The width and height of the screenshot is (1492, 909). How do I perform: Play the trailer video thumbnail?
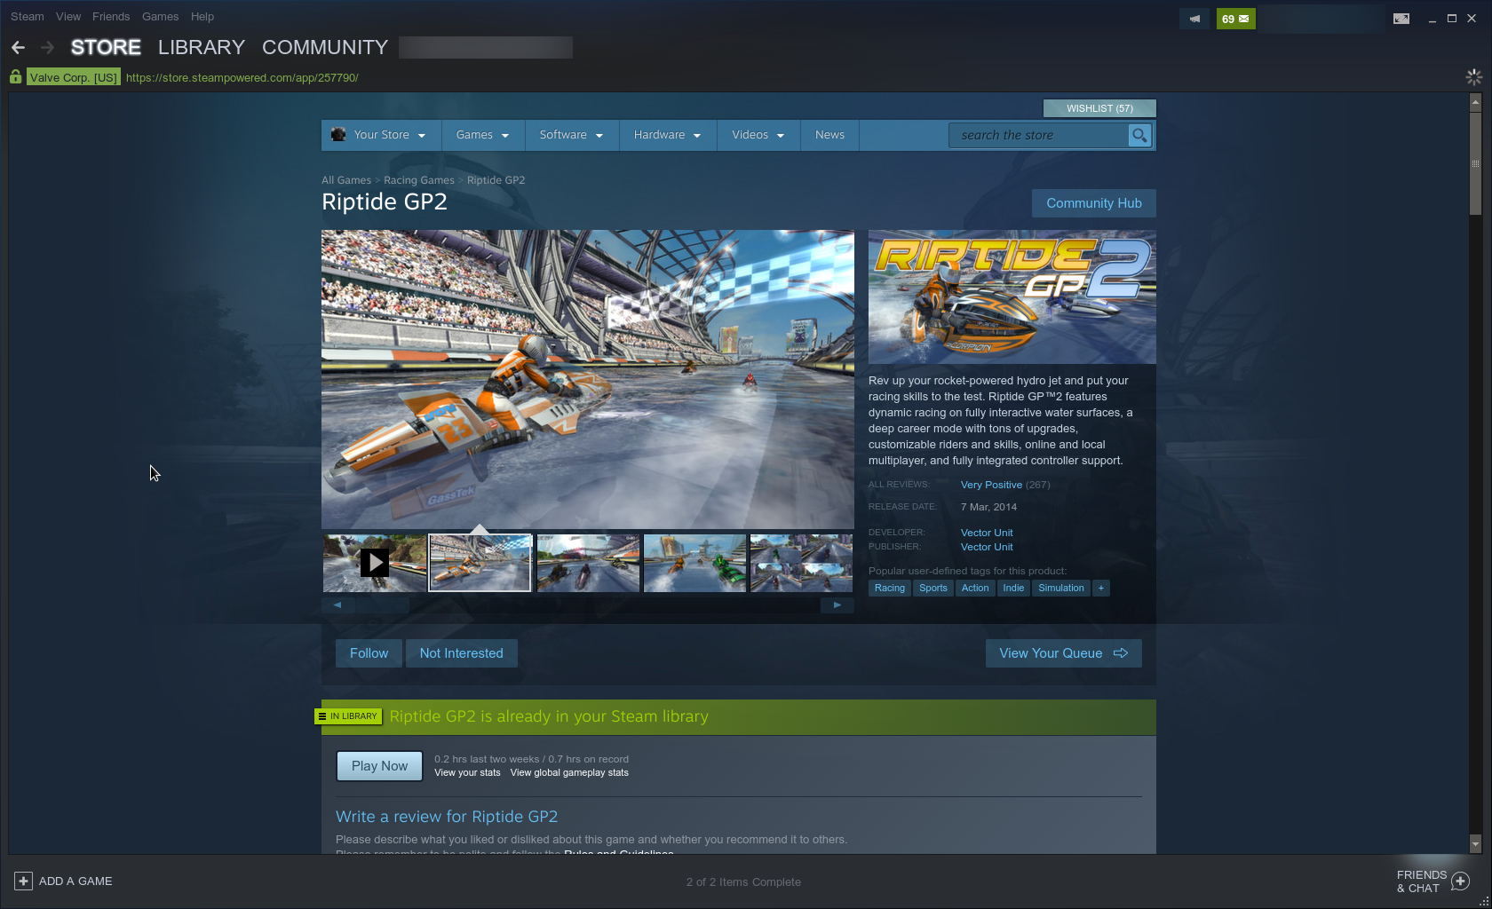coord(375,563)
